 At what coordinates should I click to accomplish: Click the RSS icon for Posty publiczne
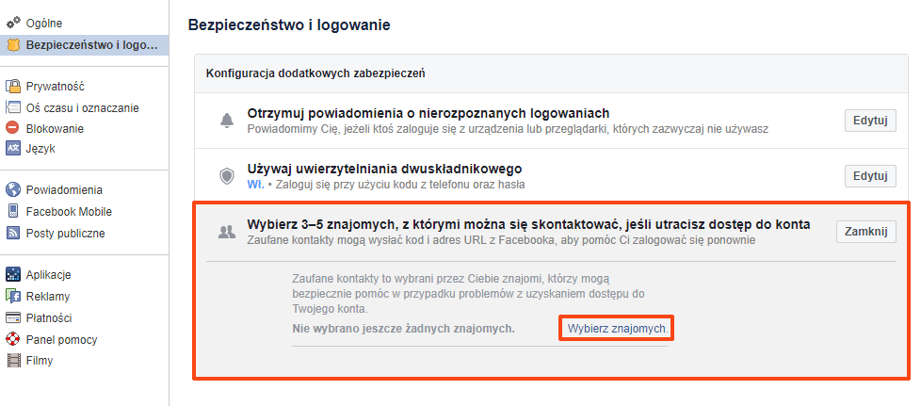[13, 233]
